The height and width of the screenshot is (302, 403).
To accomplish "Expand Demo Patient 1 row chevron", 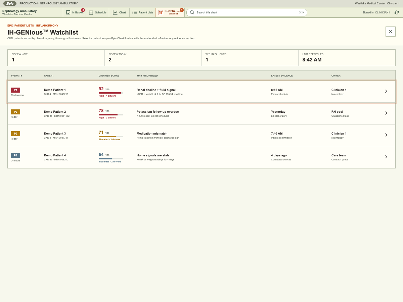I will [386, 91].
